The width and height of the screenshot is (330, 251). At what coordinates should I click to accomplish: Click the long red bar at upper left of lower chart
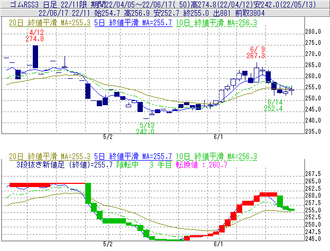[30, 185]
